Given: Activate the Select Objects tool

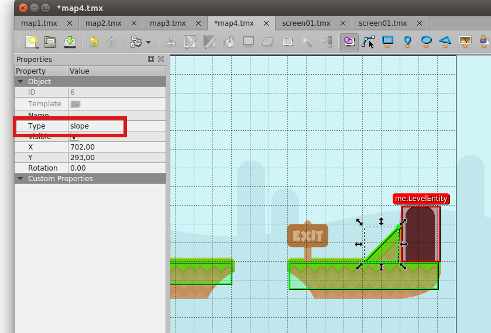Looking at the screenshot, I should [349, 41].
